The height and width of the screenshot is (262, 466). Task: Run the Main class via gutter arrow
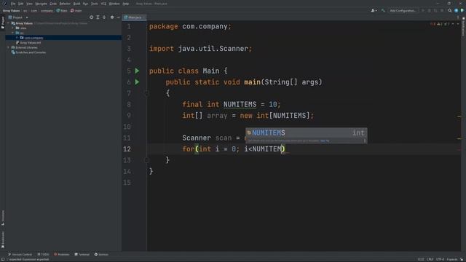tap(137, 71)
